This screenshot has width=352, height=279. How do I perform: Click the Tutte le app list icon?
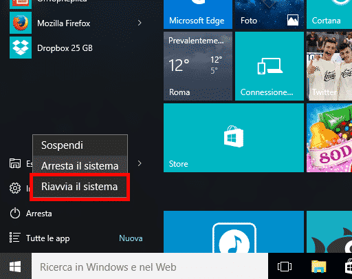(15, 238)
